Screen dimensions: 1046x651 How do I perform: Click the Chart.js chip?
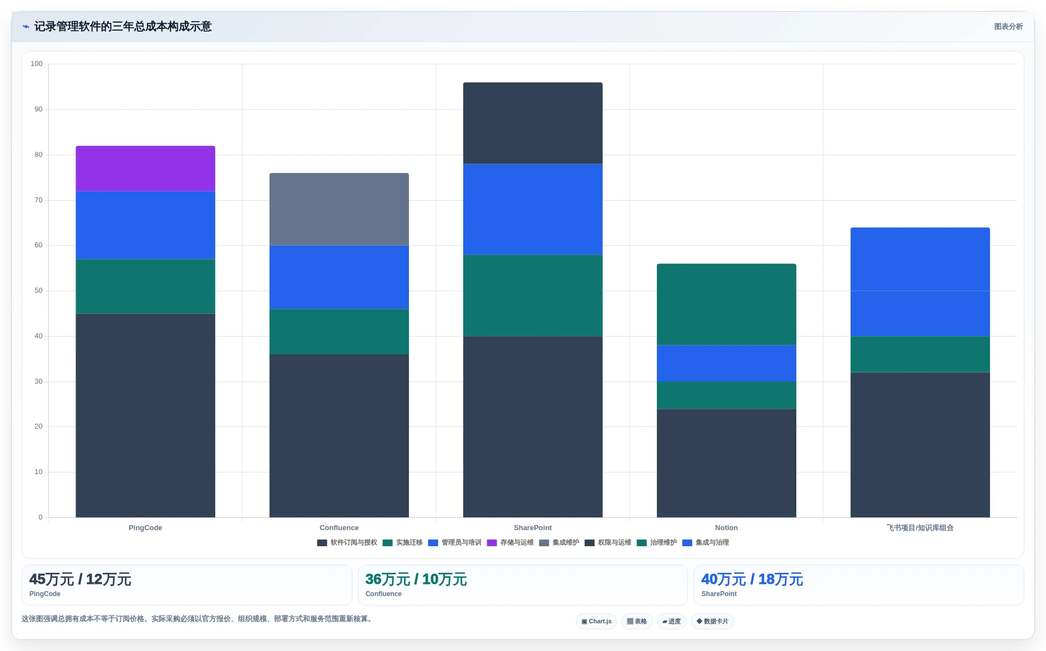596,621
